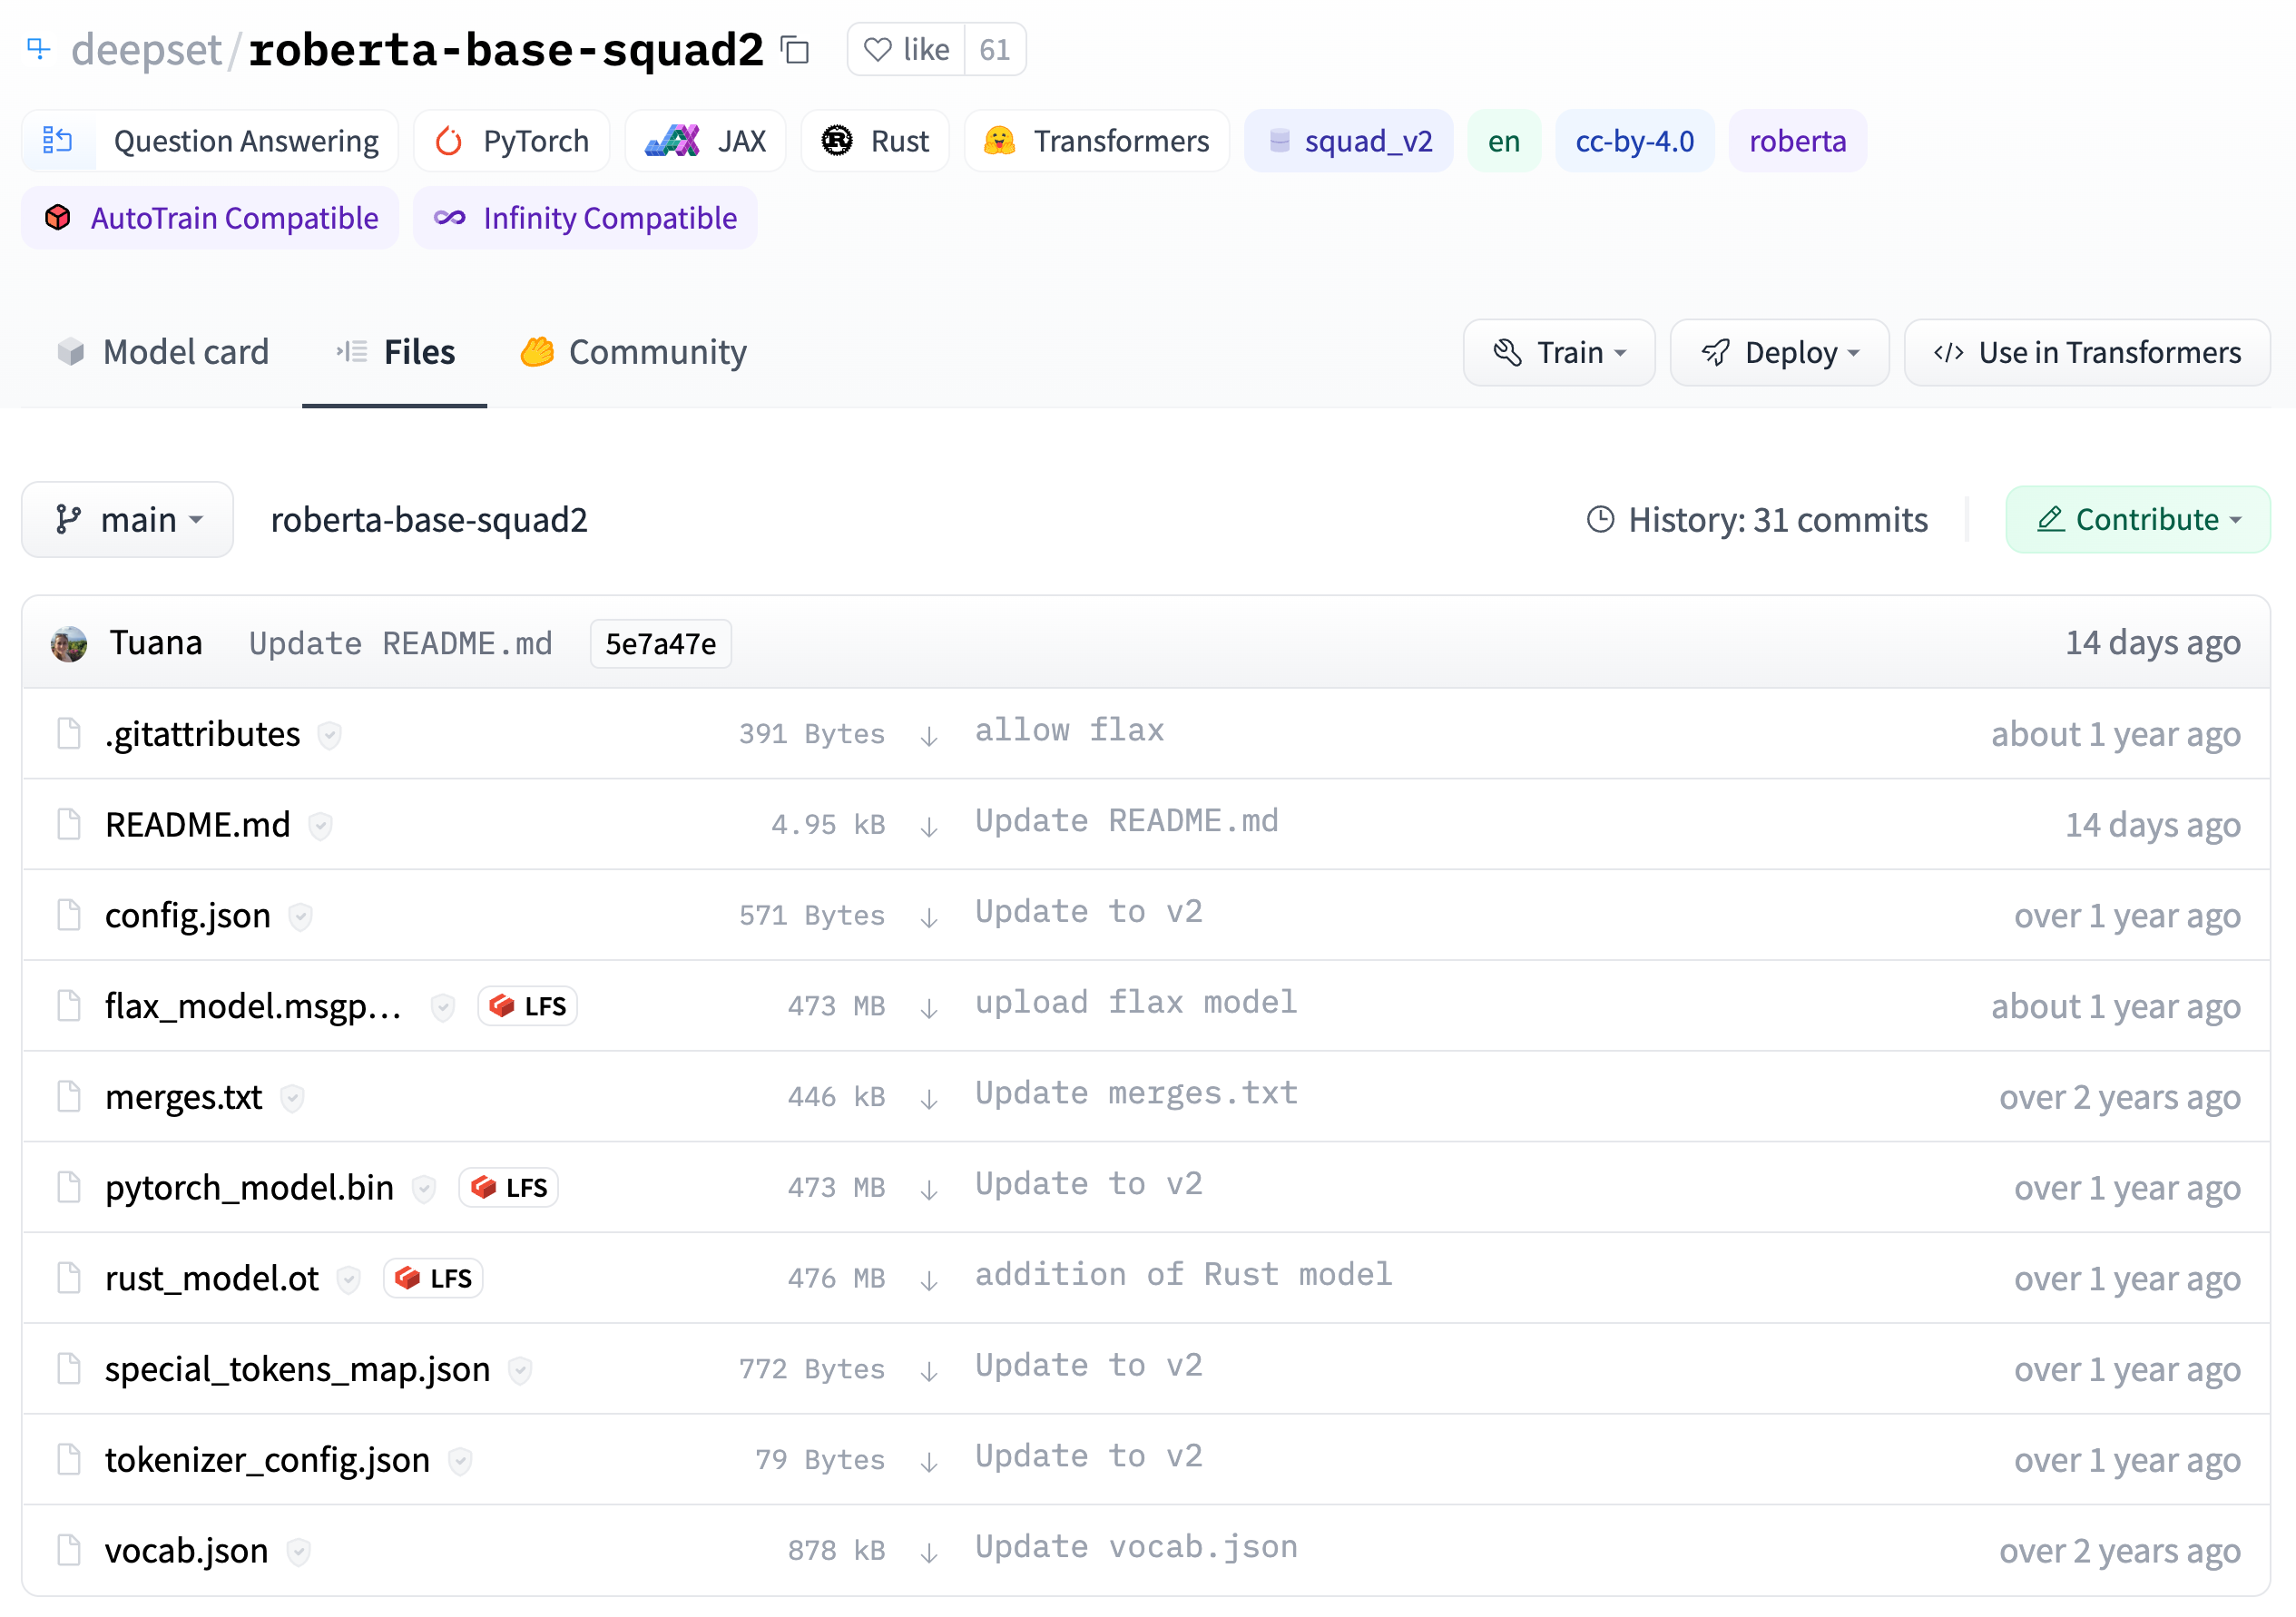
Task: Expand the Deploy dropdown
Action: click(x=1780, y=353)
